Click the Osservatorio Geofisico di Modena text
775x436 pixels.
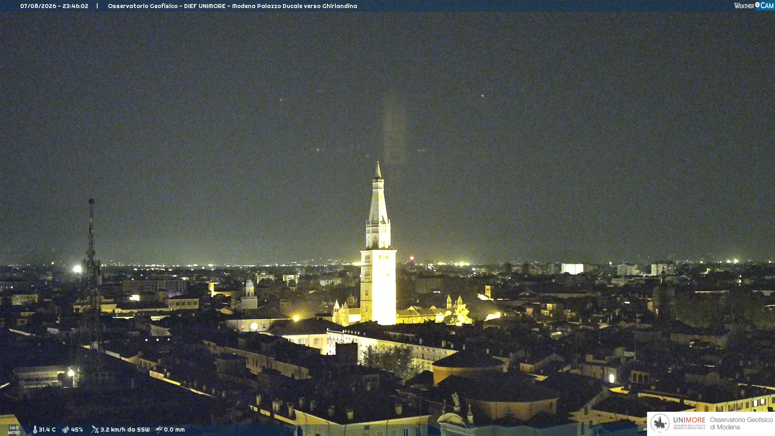click(x=741, y=423)
